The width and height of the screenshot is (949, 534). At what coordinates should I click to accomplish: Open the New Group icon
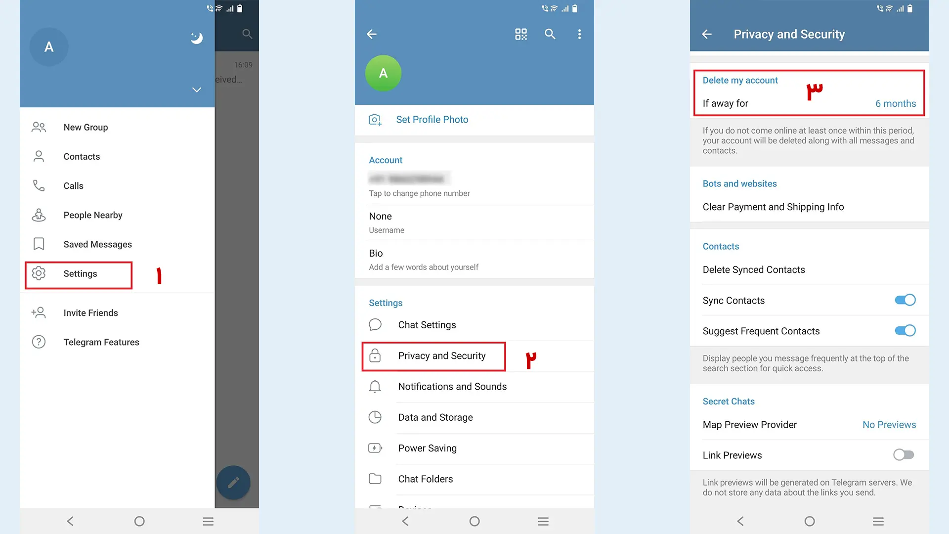(x=38, y=127)
